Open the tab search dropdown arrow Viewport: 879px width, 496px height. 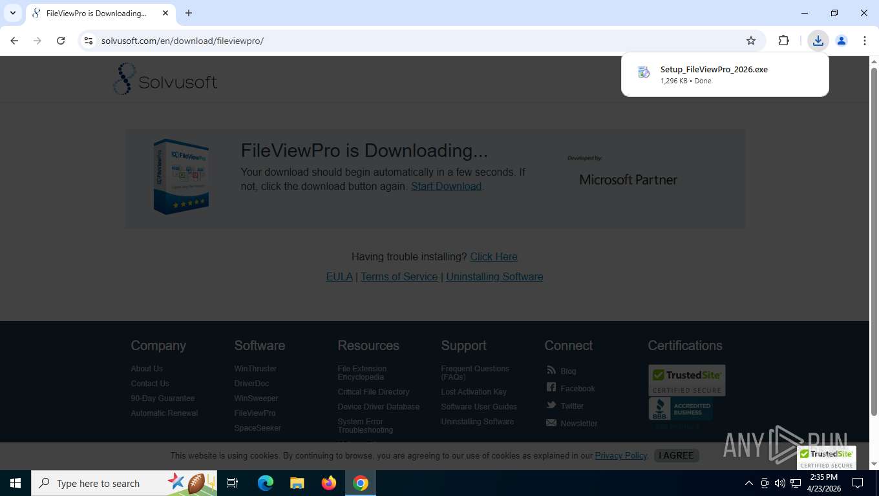coord(13,13)
